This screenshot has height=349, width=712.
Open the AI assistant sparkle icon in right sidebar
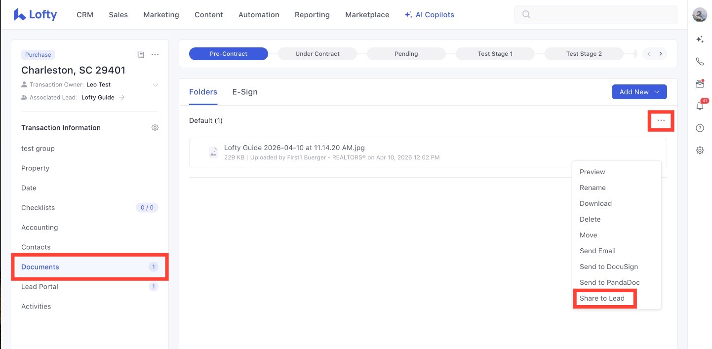(x=700, y=39)
